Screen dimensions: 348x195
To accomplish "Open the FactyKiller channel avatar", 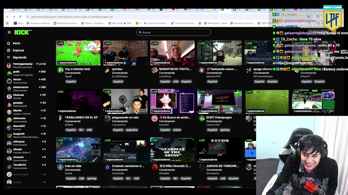I will 107,167.
